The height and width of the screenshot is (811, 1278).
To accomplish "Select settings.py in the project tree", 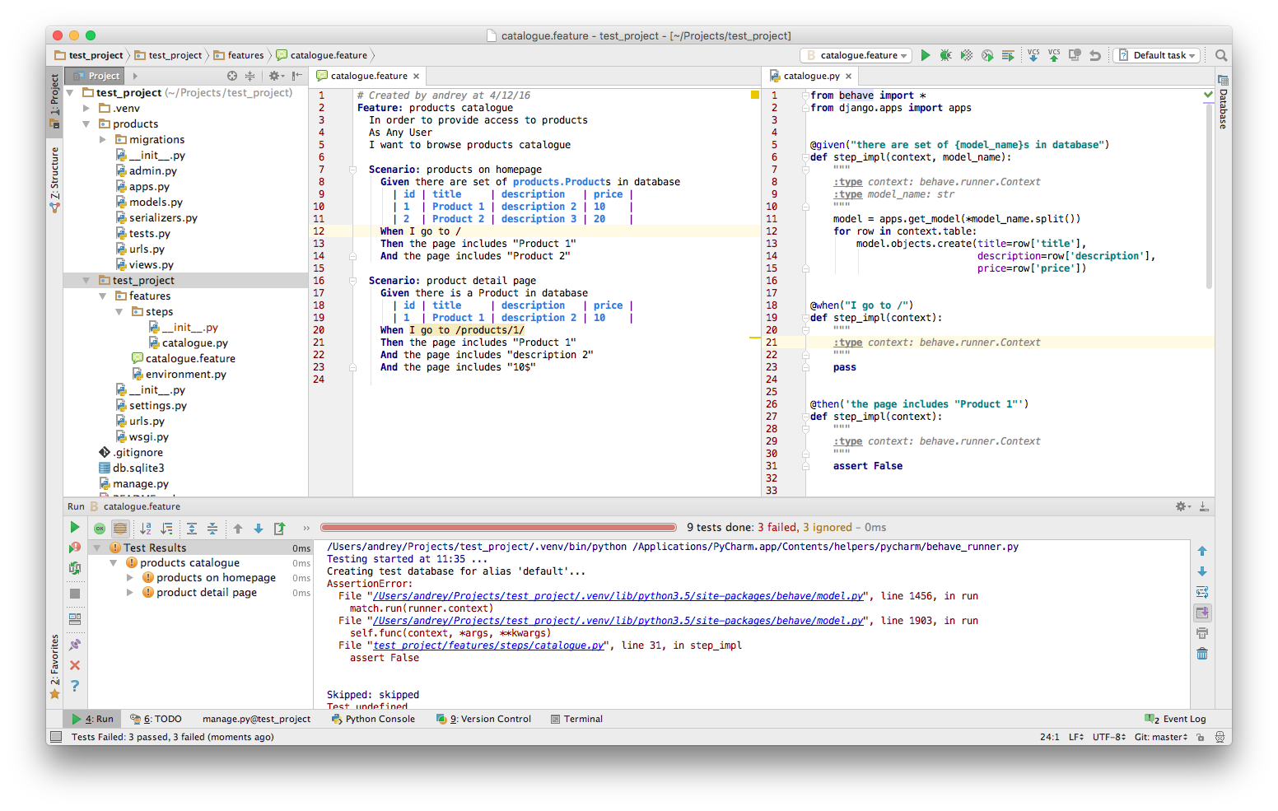I will coord(157,406).
